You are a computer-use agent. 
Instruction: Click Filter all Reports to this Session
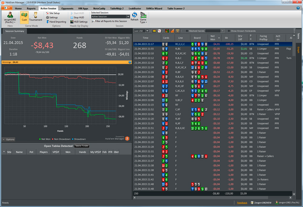tap(109, 21)
